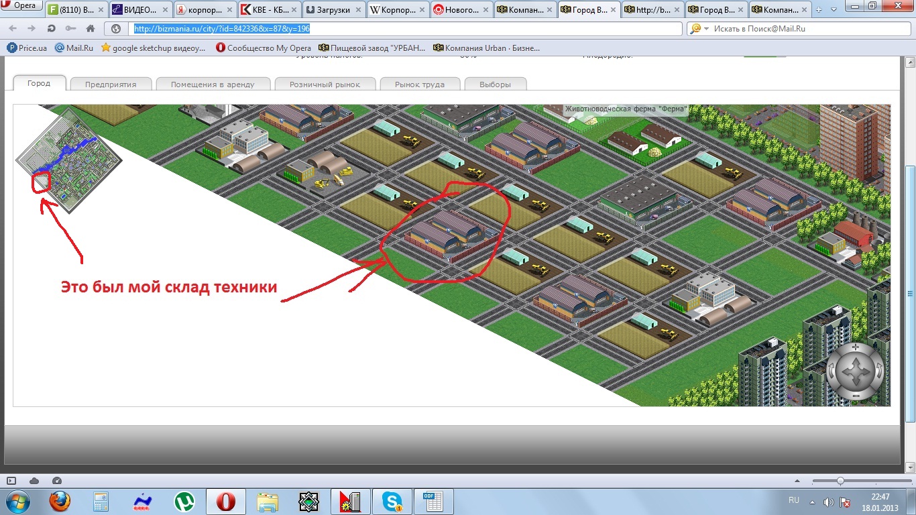
Task: Open Windows Explorer from the taskbar
Action: 268,502
